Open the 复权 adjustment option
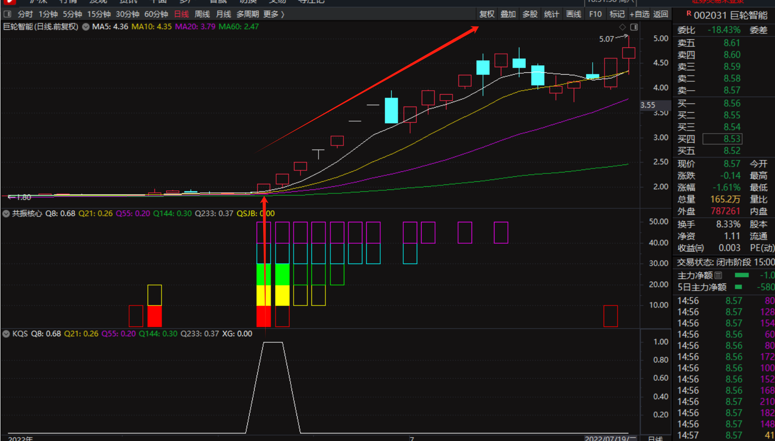This screenshot has height=441, width=775. pyautogui.click(x=487, y=14)
